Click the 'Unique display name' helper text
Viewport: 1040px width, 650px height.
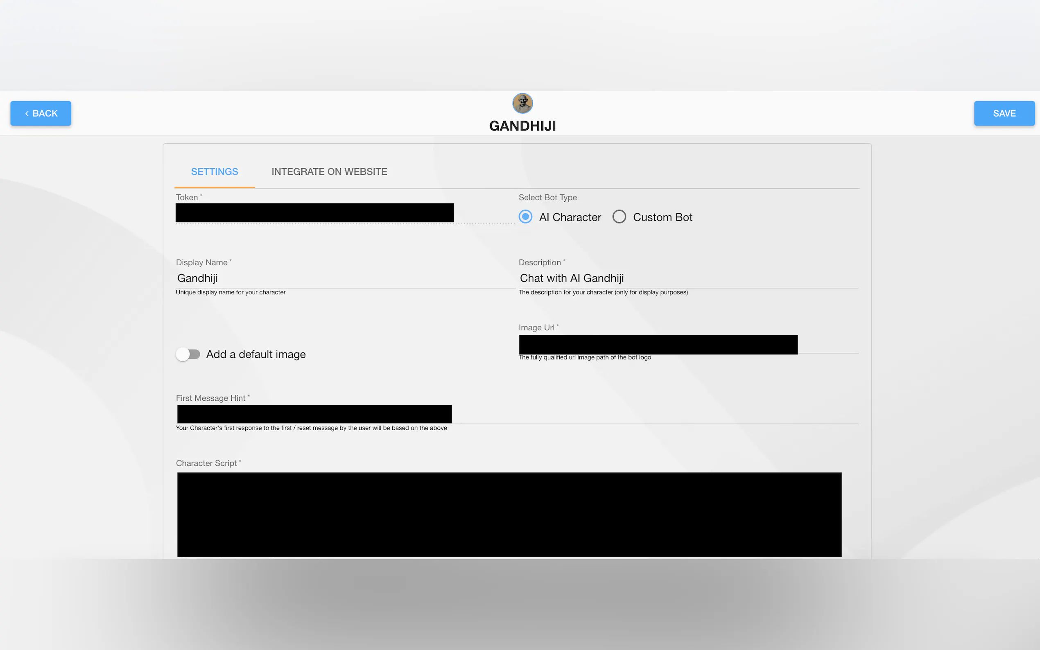pos(231,292)
